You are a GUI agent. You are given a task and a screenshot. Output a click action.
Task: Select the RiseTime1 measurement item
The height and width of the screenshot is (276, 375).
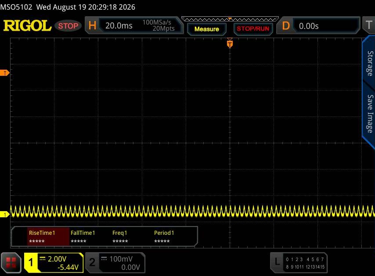[x=48, y=237]
